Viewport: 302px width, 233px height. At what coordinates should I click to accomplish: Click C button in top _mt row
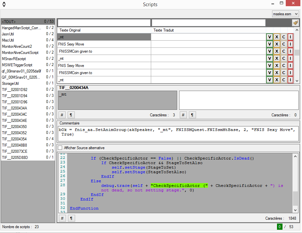(283, 37)
